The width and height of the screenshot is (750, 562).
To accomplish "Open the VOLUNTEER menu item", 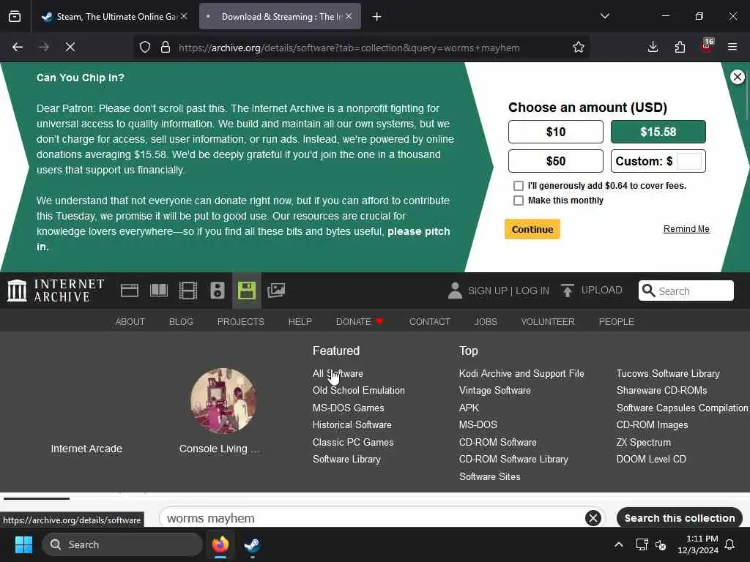I will tap(548, 322).
